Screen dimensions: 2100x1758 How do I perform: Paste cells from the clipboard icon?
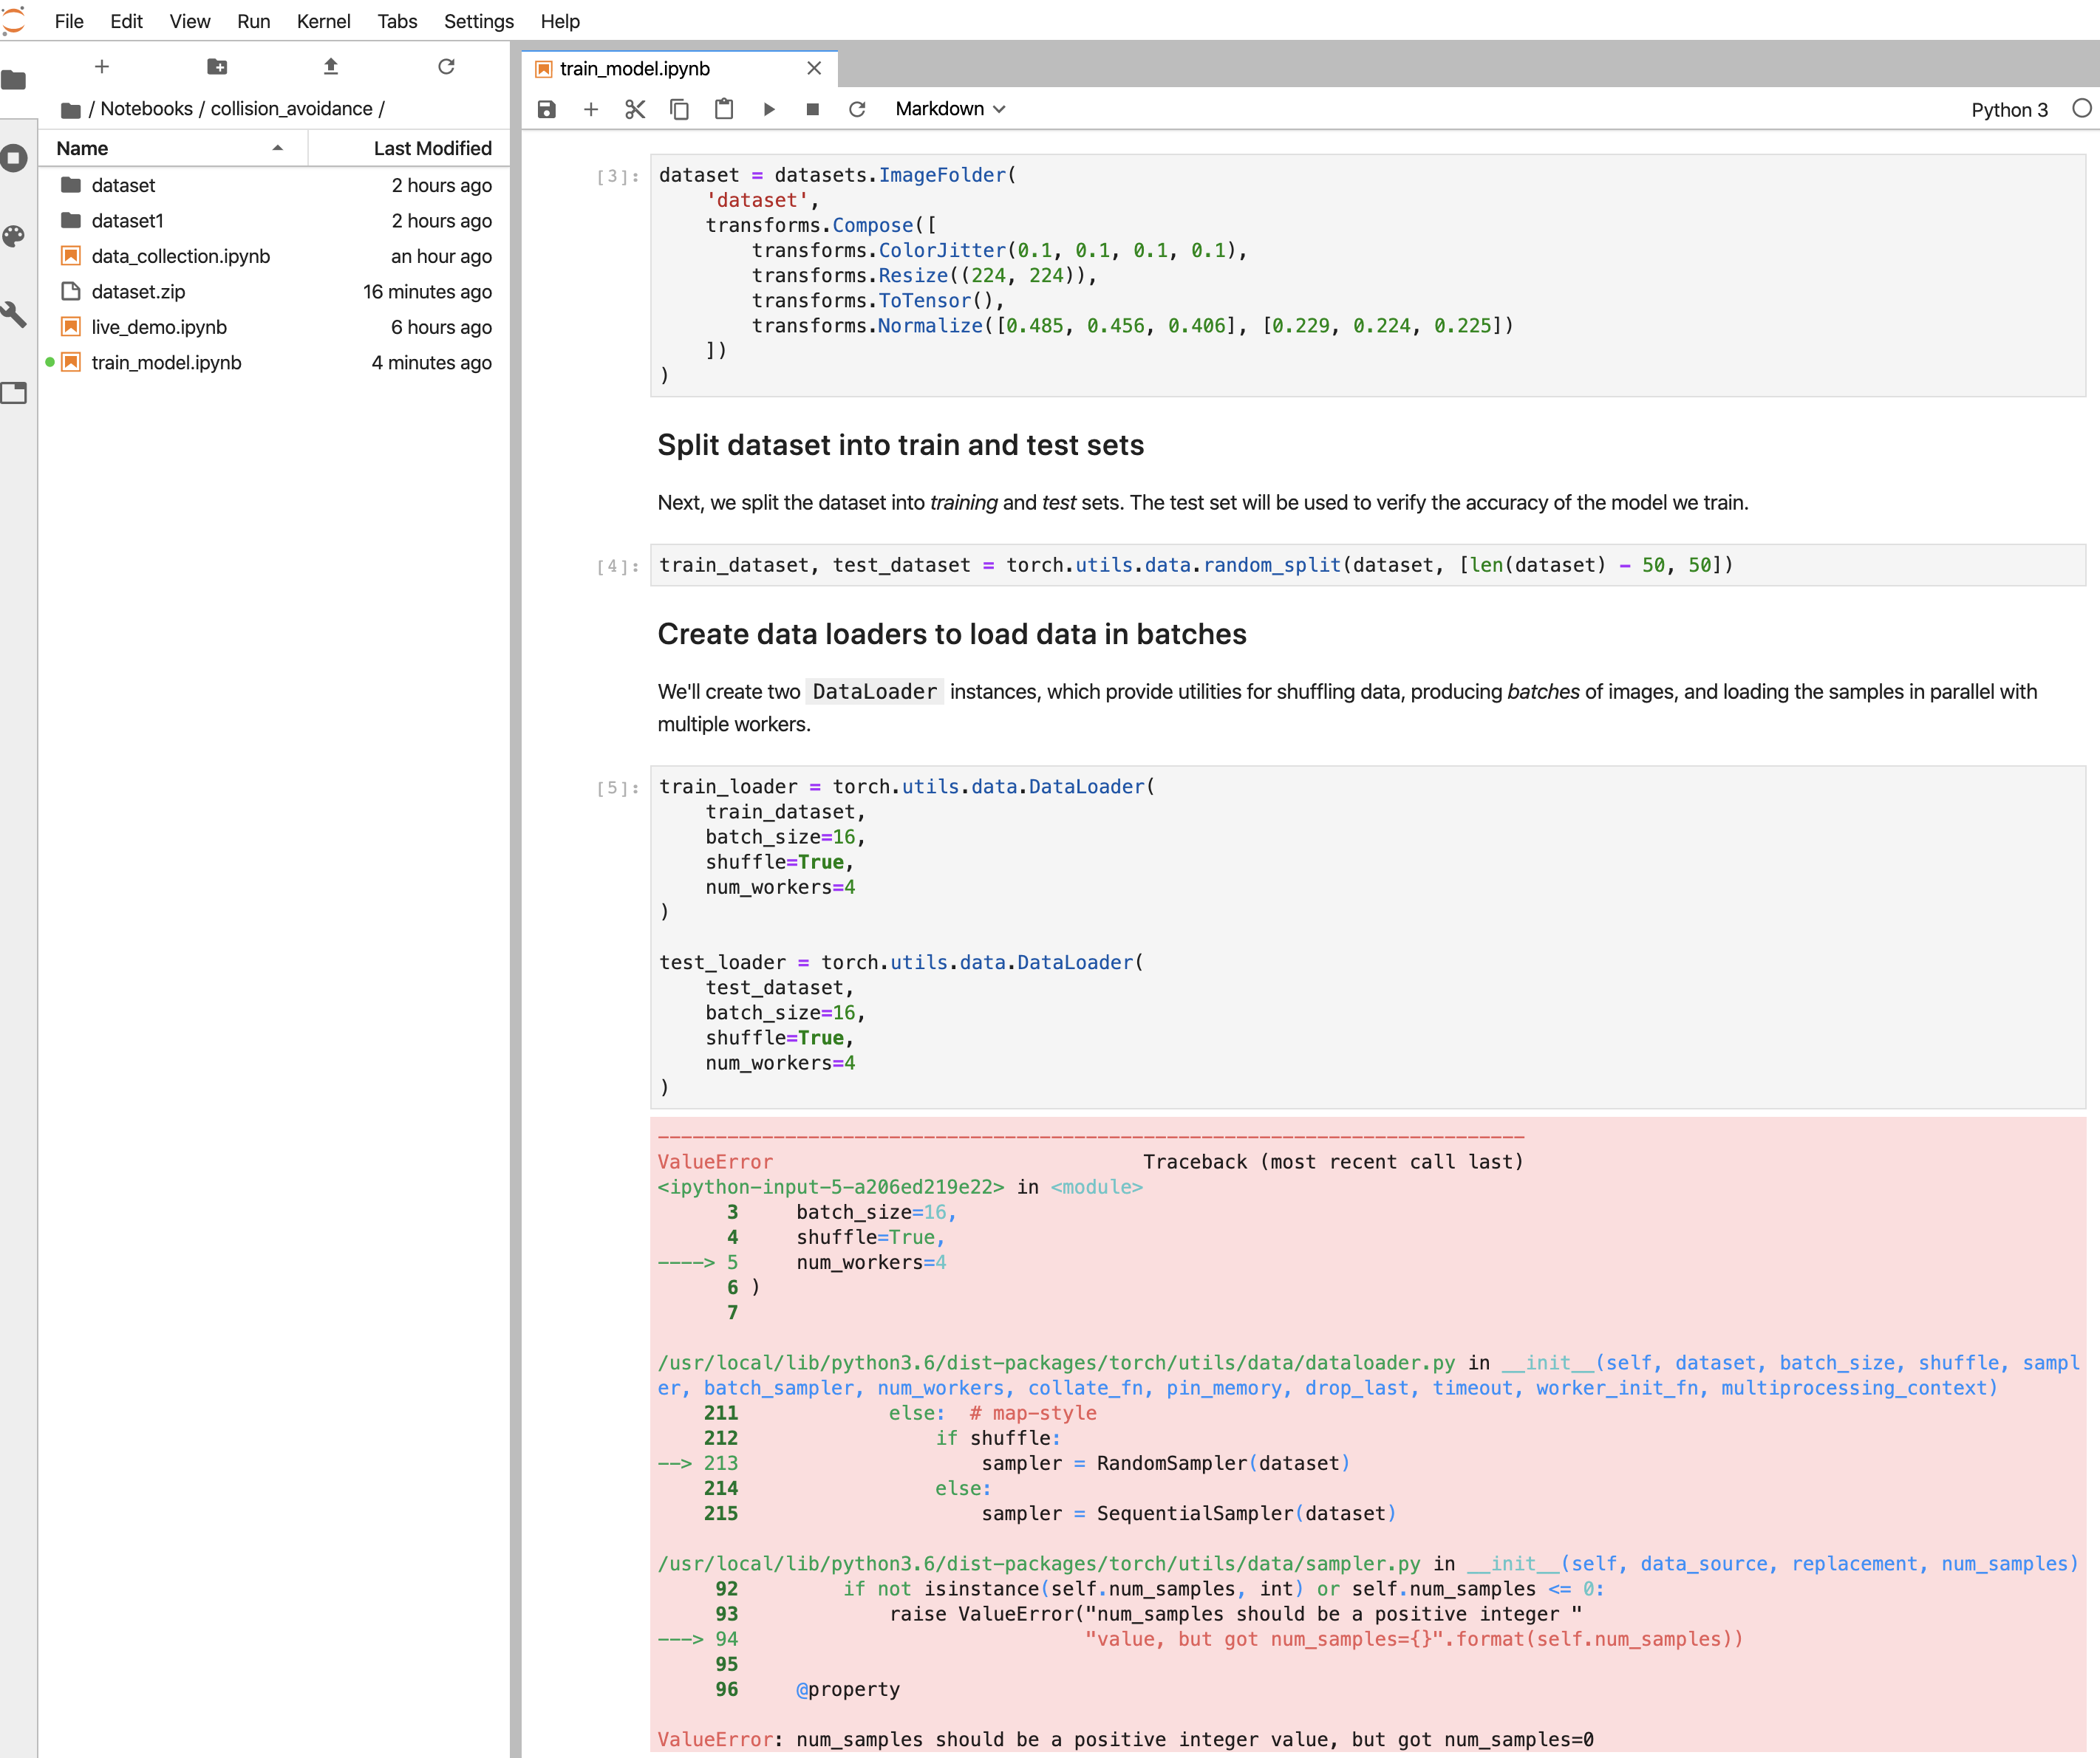coord(724,109)
